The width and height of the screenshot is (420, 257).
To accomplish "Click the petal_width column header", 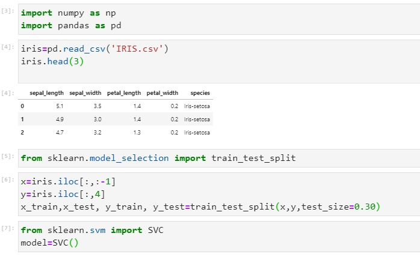I will tap(162, 93).
